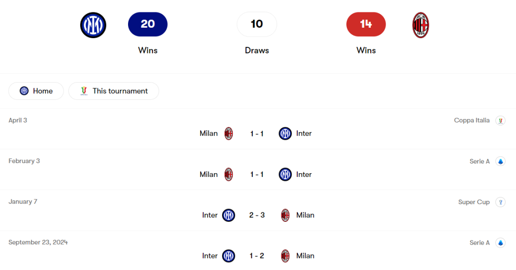Toggle the Home filter chip
Screen dimensions: 516x270
click(x=36, y=91)
